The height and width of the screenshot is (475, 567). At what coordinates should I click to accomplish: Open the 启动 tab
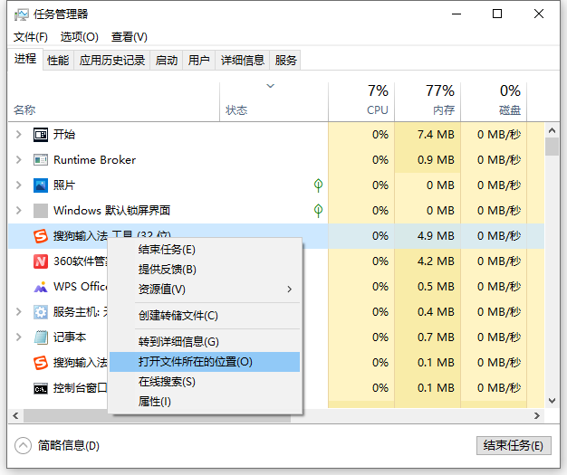[x=167, y=61]
